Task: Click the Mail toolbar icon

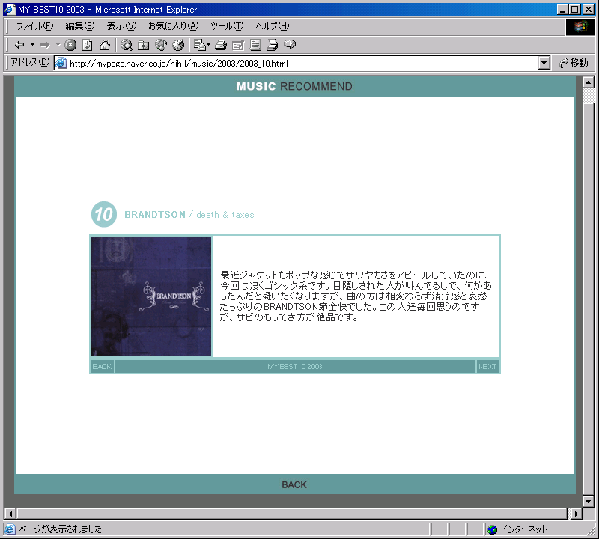Action: 199,45
